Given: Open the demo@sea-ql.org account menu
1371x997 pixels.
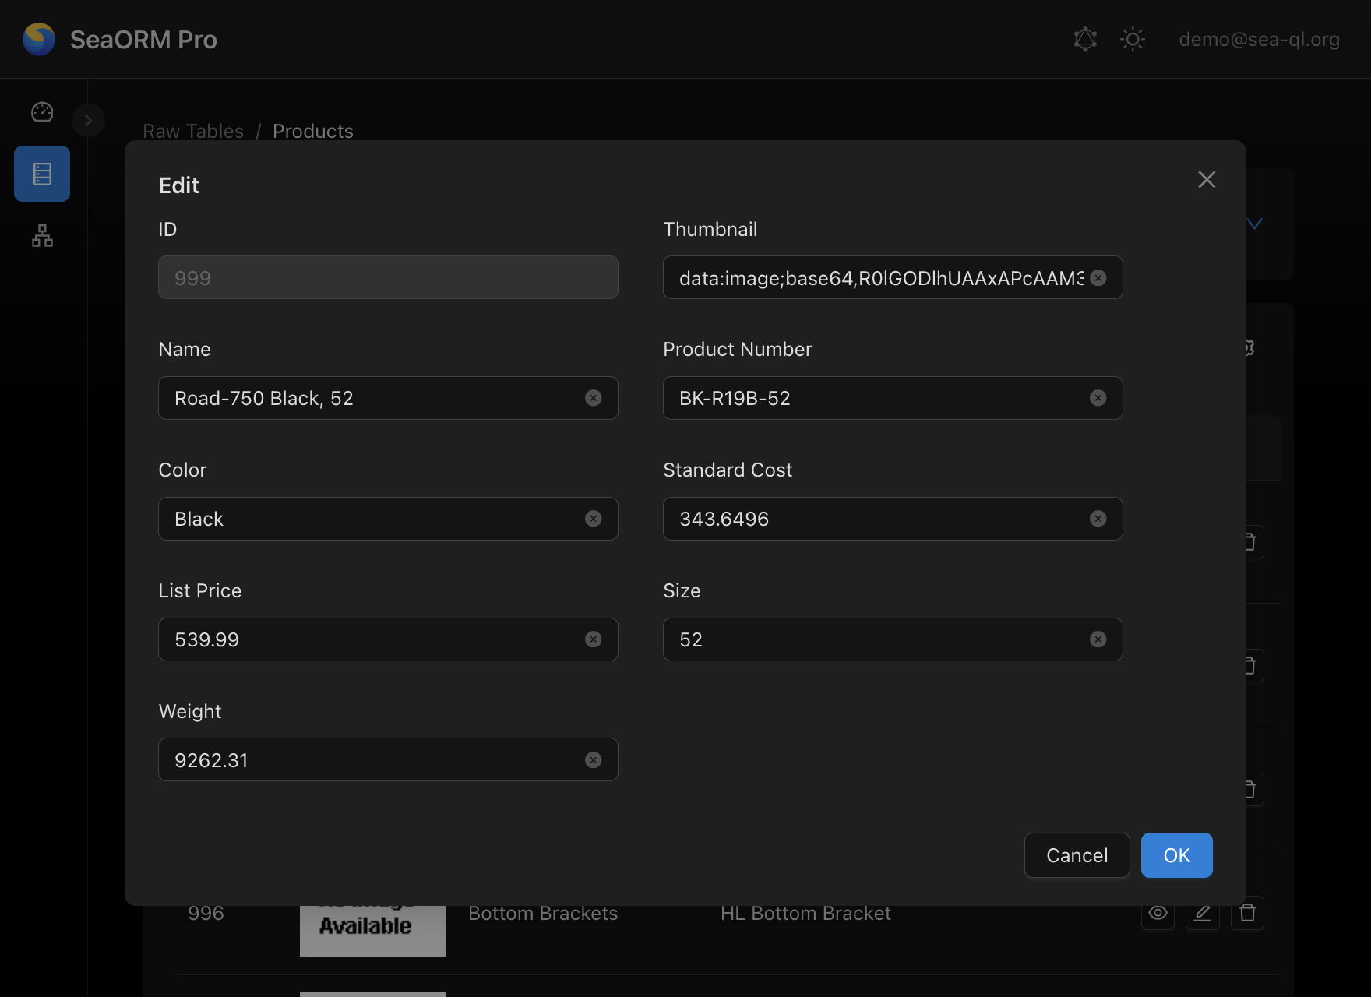Looking at the screenshot, I should tap(1259, 40).
